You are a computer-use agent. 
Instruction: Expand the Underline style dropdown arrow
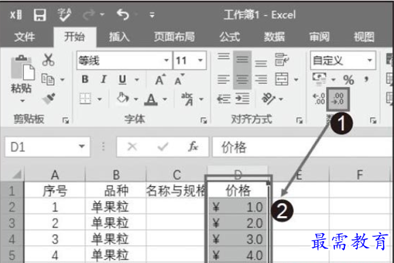(x=137, y=80)
